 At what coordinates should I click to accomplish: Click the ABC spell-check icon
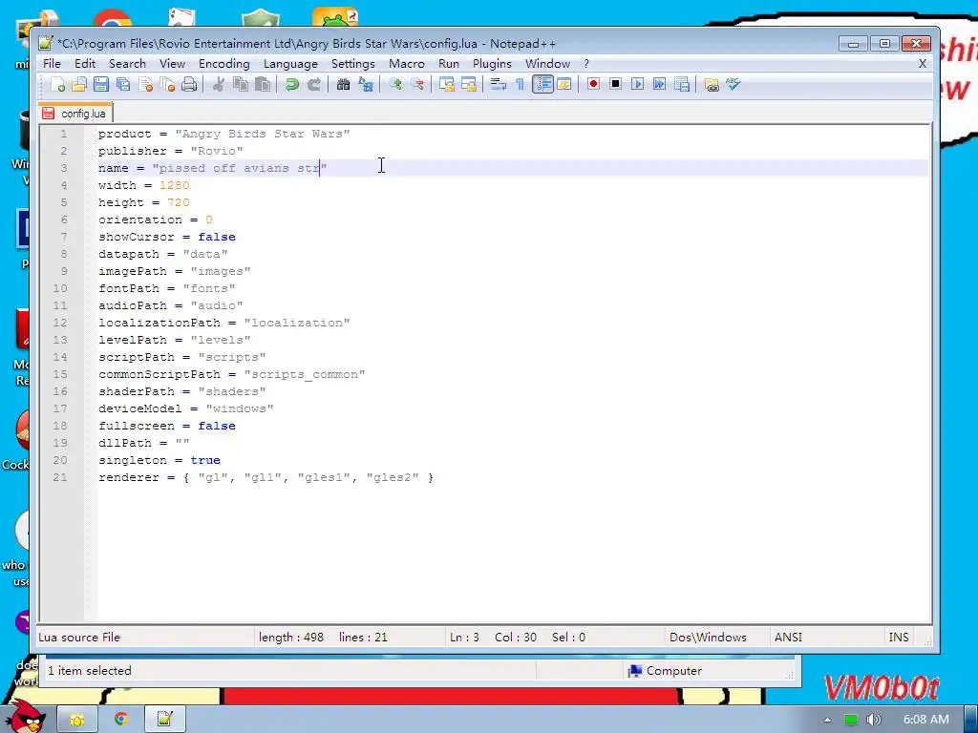pos(733,84)
